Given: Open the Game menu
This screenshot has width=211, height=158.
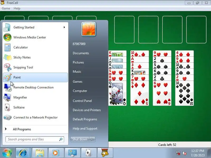Looking at the screenshot, I should coord(6,8).
